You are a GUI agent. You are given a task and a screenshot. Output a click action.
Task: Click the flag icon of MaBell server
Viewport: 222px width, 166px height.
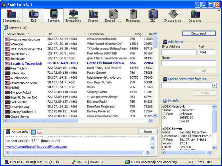(x=7, y=88)
